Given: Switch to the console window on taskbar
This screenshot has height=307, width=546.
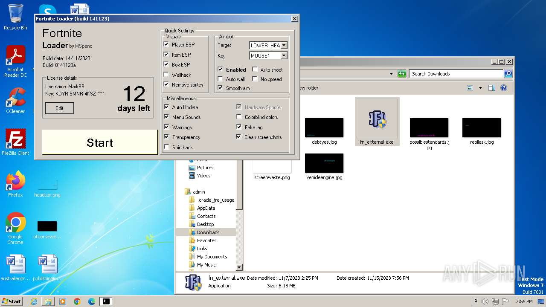Looking at the screenshot, I should 106,301.
